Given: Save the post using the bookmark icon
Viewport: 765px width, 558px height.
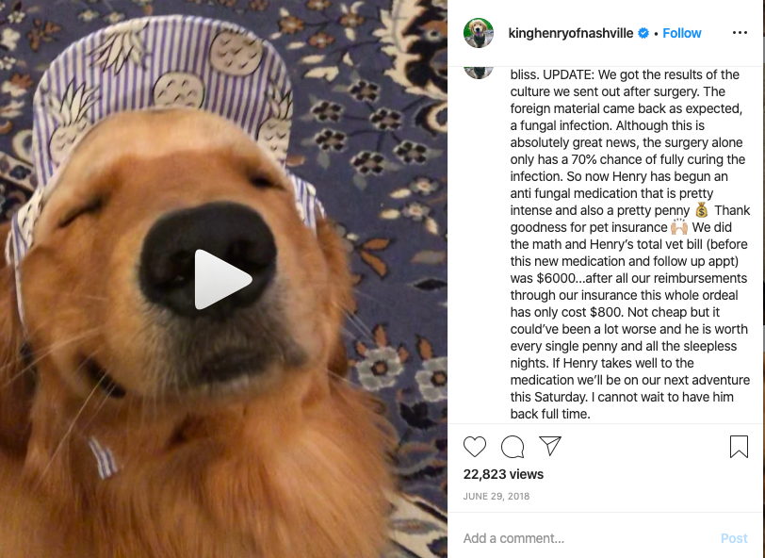Looking at the screenshot, I should pyautogui.click(x=739, y=446).
